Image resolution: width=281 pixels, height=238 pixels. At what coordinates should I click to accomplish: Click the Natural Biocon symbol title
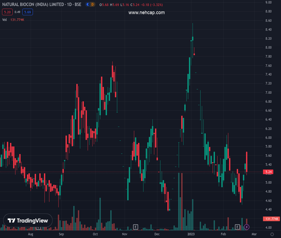point(43,4)
